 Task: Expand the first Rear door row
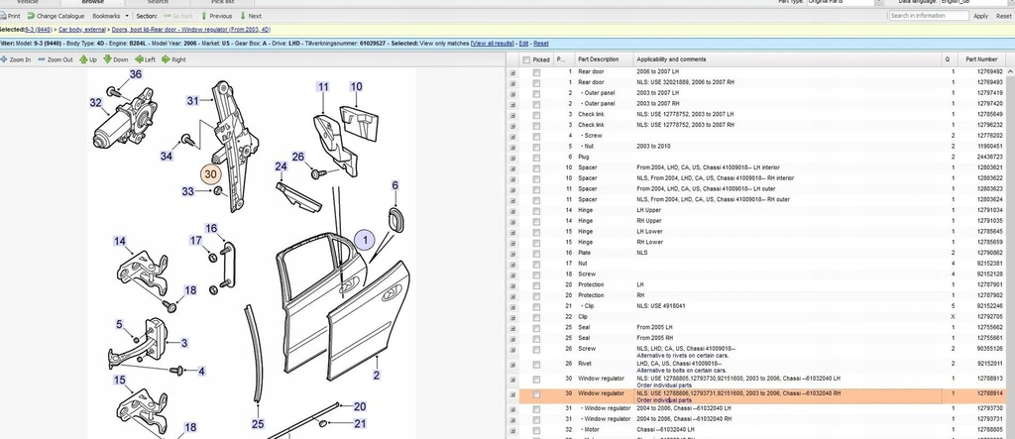pyautogui.click(x=512, y=72)
